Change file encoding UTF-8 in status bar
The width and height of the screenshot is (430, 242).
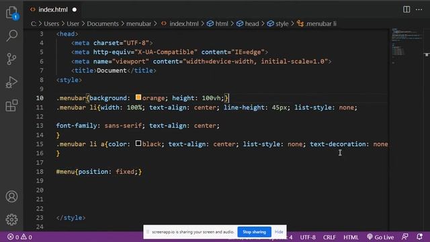[308, 237]
